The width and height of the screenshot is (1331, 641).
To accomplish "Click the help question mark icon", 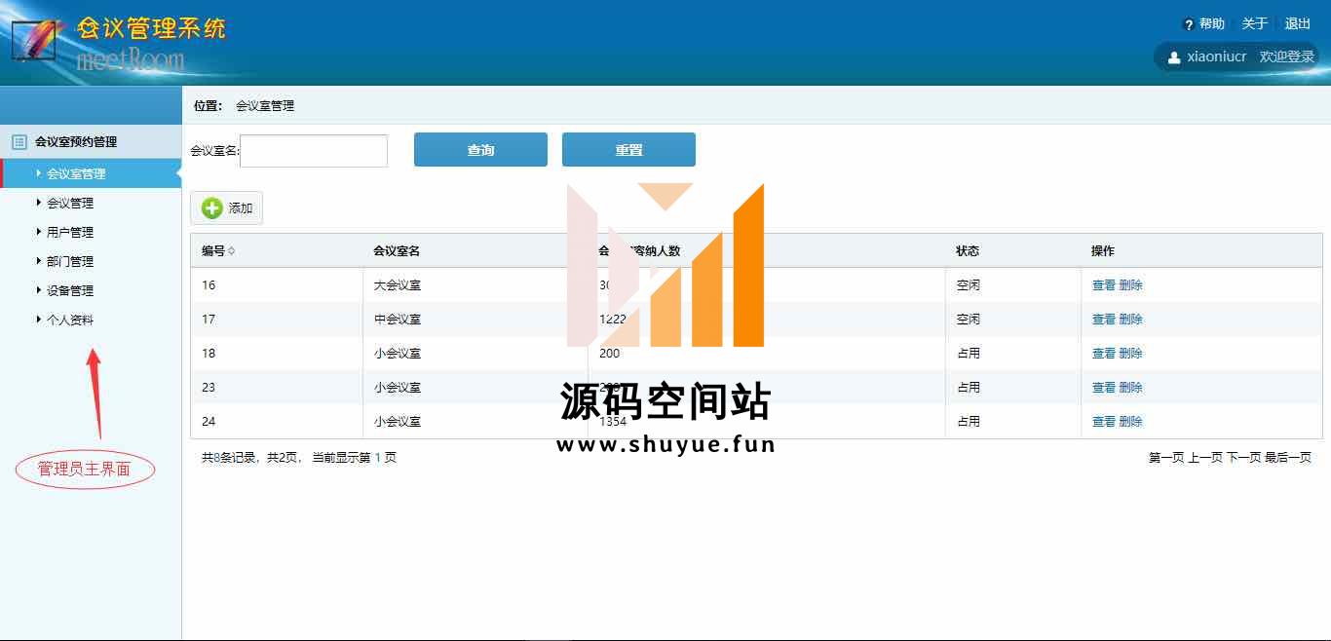I will pos(1188,24).
